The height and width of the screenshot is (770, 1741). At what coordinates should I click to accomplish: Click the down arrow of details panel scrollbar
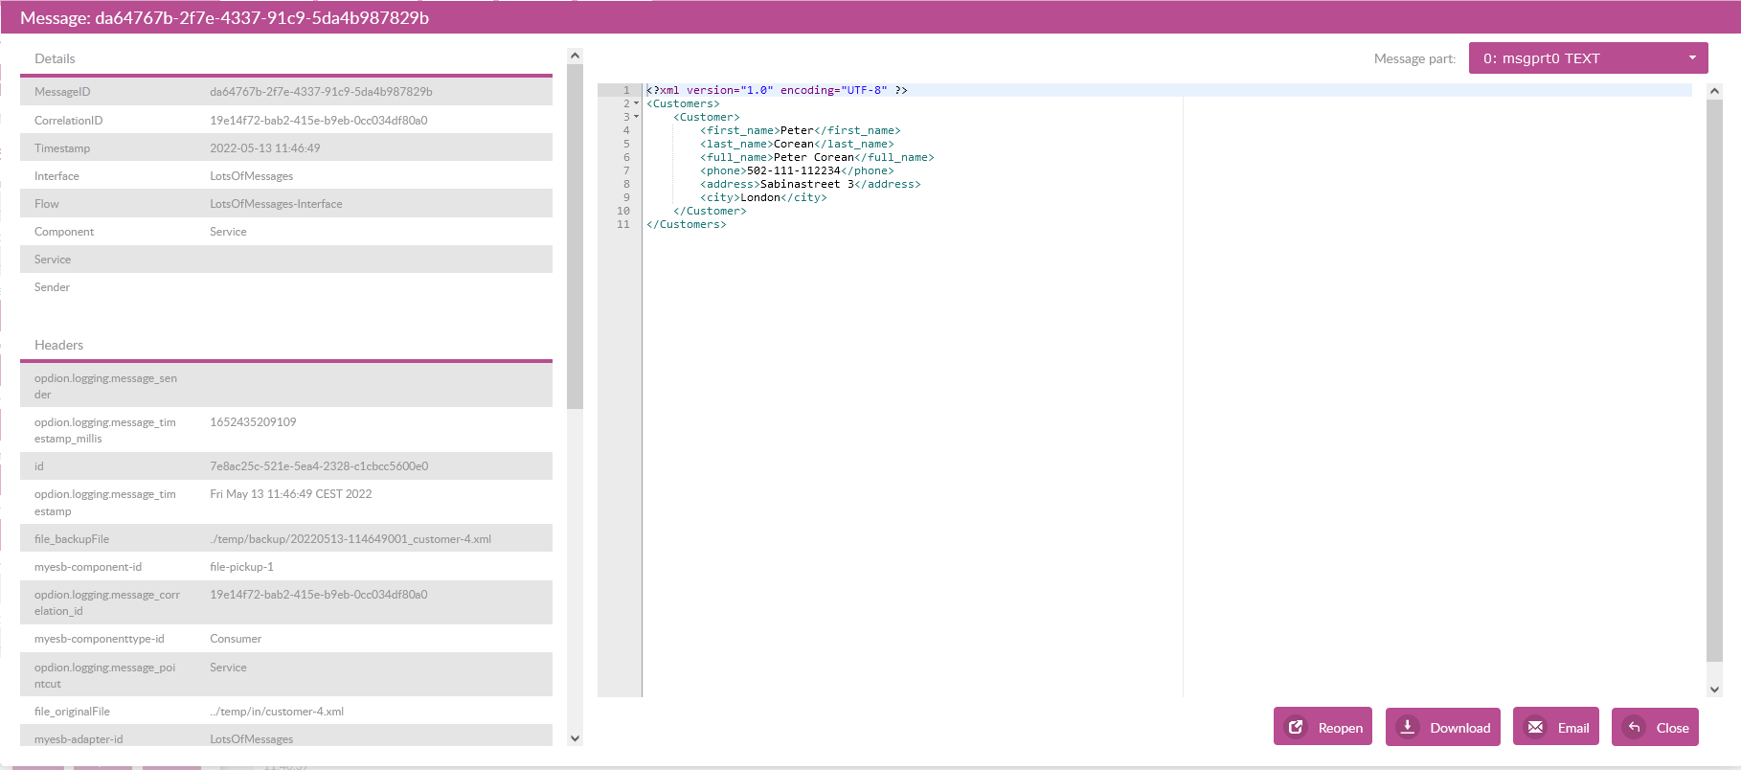(x=575, y=738)
